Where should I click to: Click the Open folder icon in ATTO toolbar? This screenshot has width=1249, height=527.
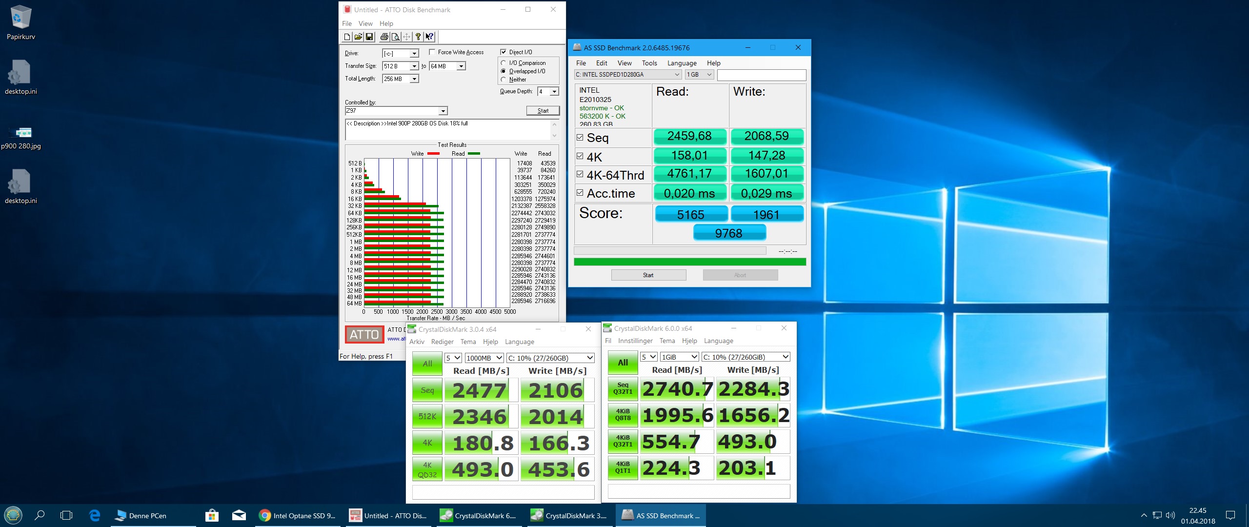358,37
